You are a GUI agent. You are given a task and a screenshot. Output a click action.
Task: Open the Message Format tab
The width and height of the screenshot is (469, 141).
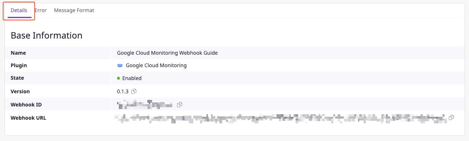click(x=74, y=10)
